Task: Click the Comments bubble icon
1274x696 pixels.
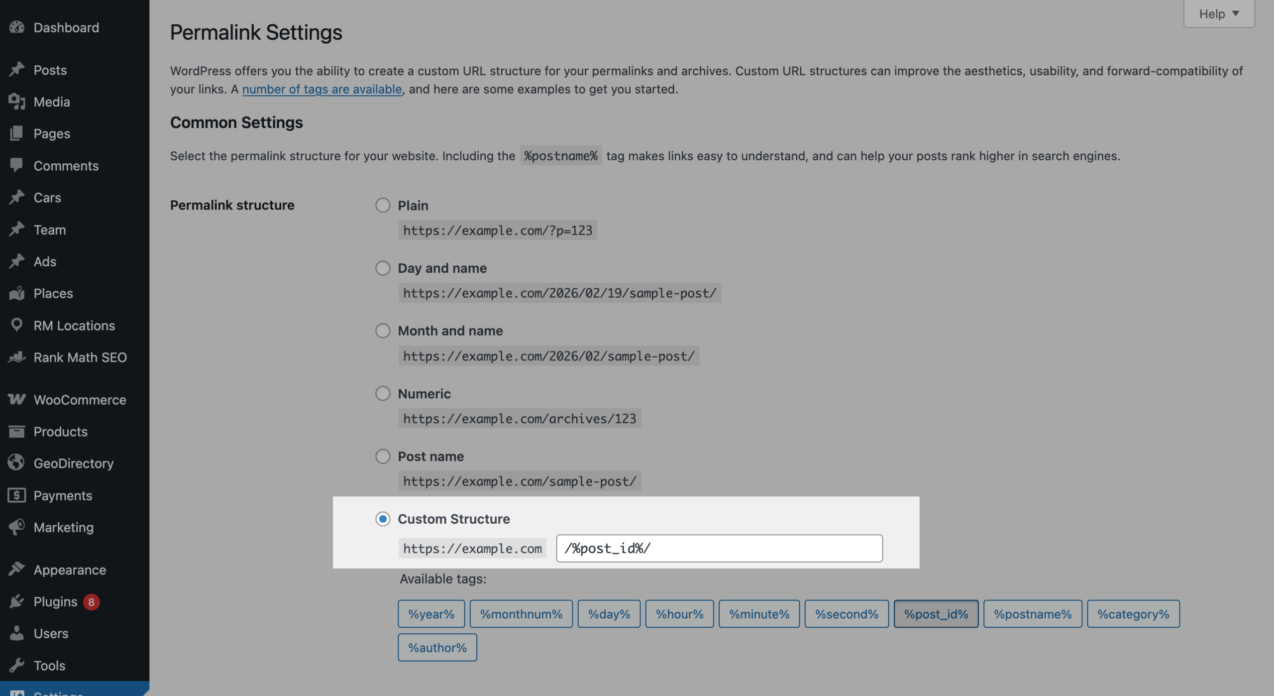Action: [16, 165]
